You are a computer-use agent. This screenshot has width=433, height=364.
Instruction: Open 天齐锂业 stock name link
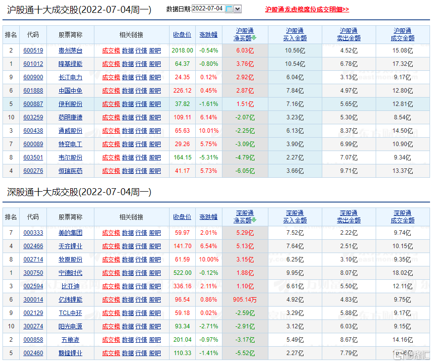pyautogui.click(x=70, y=246)
